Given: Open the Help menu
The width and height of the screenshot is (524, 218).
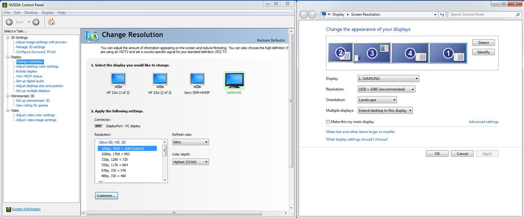Looking at the screenshot, I should [x=61, y=13].
